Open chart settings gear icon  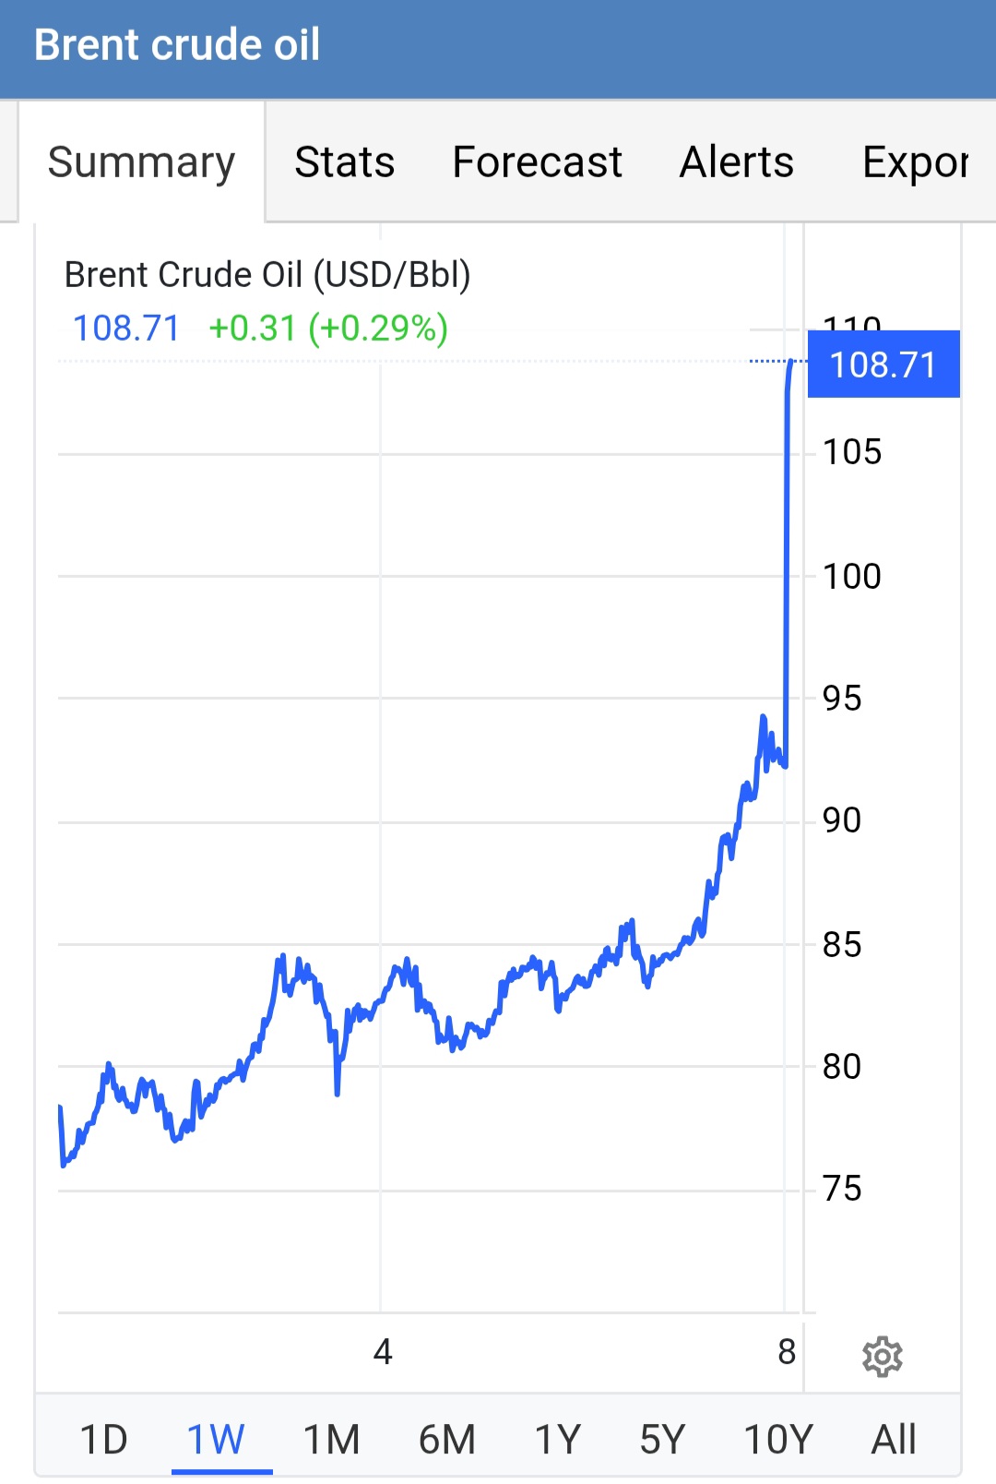[x=882, y=1356]
